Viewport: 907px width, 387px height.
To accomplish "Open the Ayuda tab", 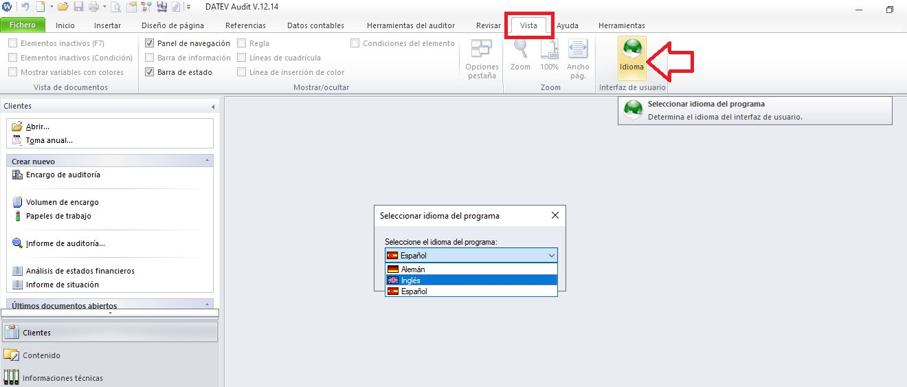I will pos(568,25).
